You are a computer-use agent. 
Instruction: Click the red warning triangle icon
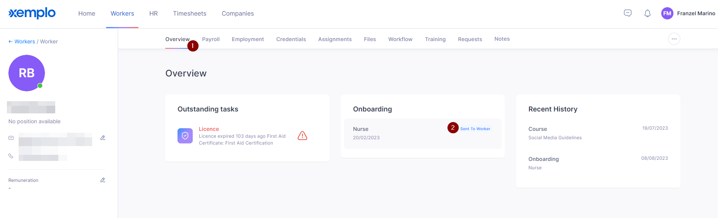click(302, 136)
